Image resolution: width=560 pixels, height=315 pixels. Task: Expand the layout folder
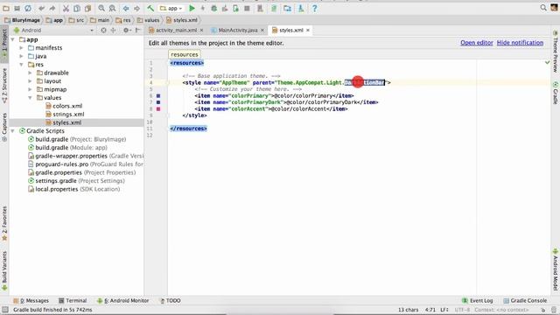click(x=30, y=81)
